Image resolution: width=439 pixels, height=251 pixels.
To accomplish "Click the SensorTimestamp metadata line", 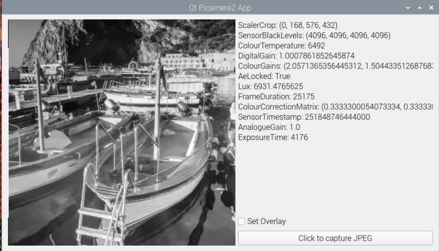I will pyautogui.click(x=303, y=117).
